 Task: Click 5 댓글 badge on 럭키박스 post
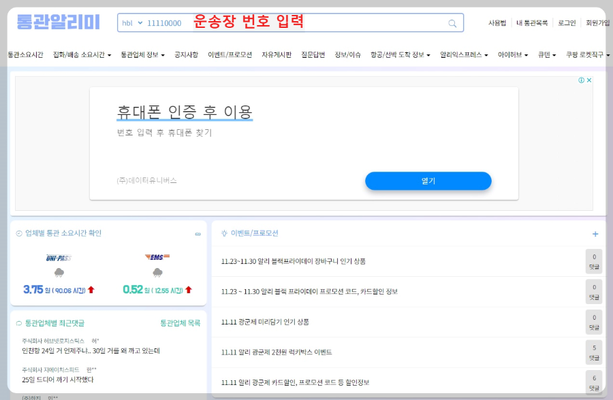[594, 352]
